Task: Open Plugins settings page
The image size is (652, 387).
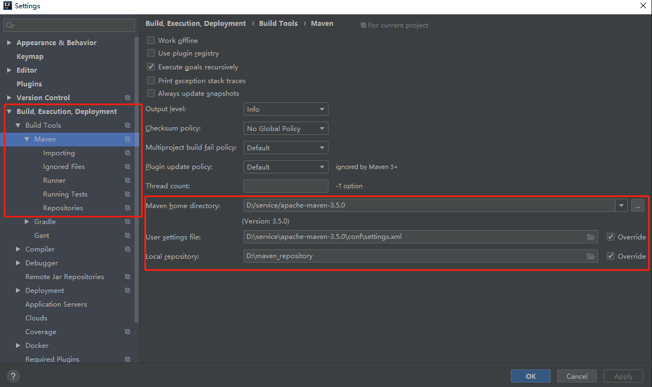Action: (x=29, y=84)
